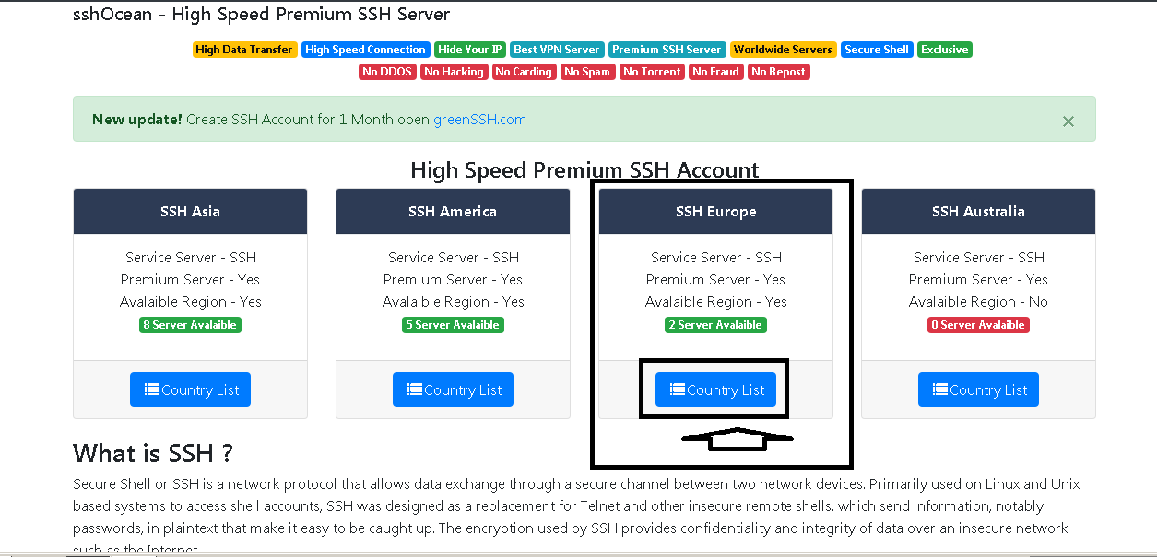Dismiss the New update alert banner

[1068, 121]
